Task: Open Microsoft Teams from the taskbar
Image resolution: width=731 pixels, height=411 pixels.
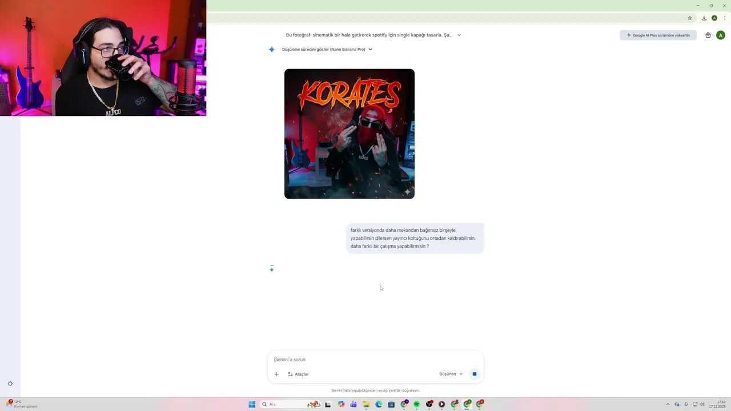Action: 354,404
